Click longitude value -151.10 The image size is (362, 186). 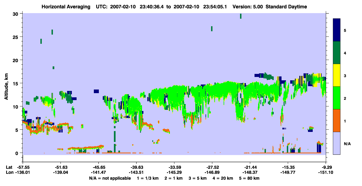pos(326,173)
